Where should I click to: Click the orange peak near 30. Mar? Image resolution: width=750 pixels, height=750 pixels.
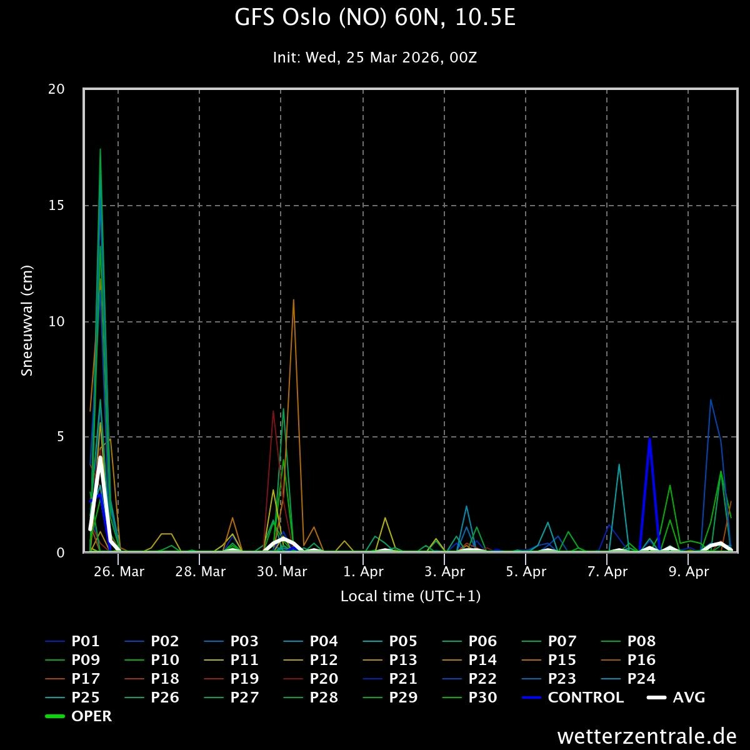pyautogui.click(x=293, y=301)
